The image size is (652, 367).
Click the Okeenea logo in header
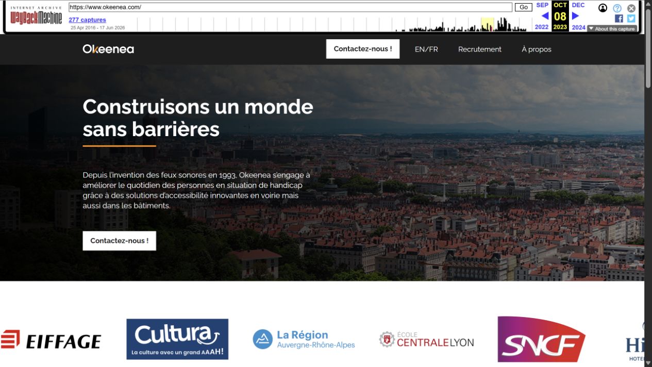point(108,49)
